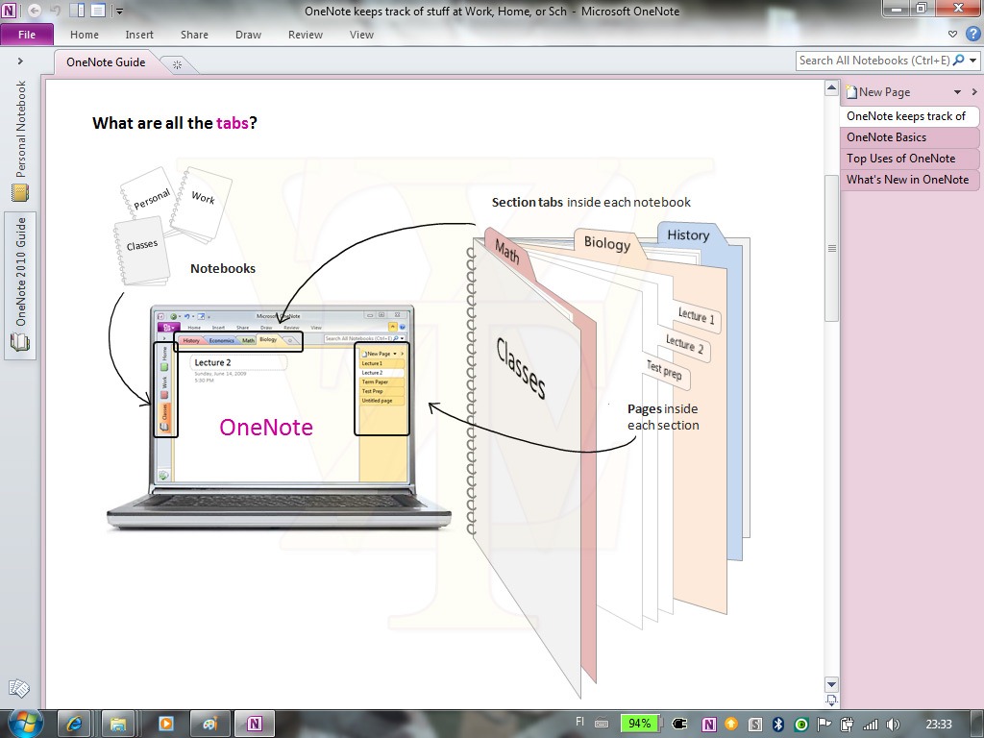Create a new section tab
The height and width of the screenshot is (738, 984).
pos(177,63)
